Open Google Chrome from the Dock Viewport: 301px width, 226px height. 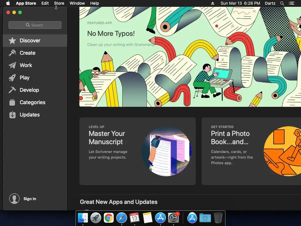coord(109,218)
